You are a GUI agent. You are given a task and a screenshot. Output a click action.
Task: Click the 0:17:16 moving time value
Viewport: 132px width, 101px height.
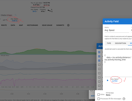click(47, 5)
